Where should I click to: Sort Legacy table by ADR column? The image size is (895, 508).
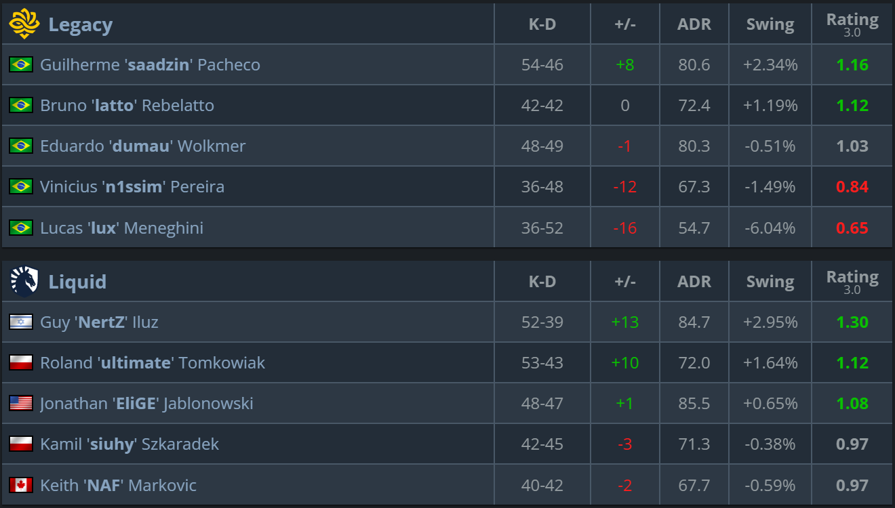[694, 24]
